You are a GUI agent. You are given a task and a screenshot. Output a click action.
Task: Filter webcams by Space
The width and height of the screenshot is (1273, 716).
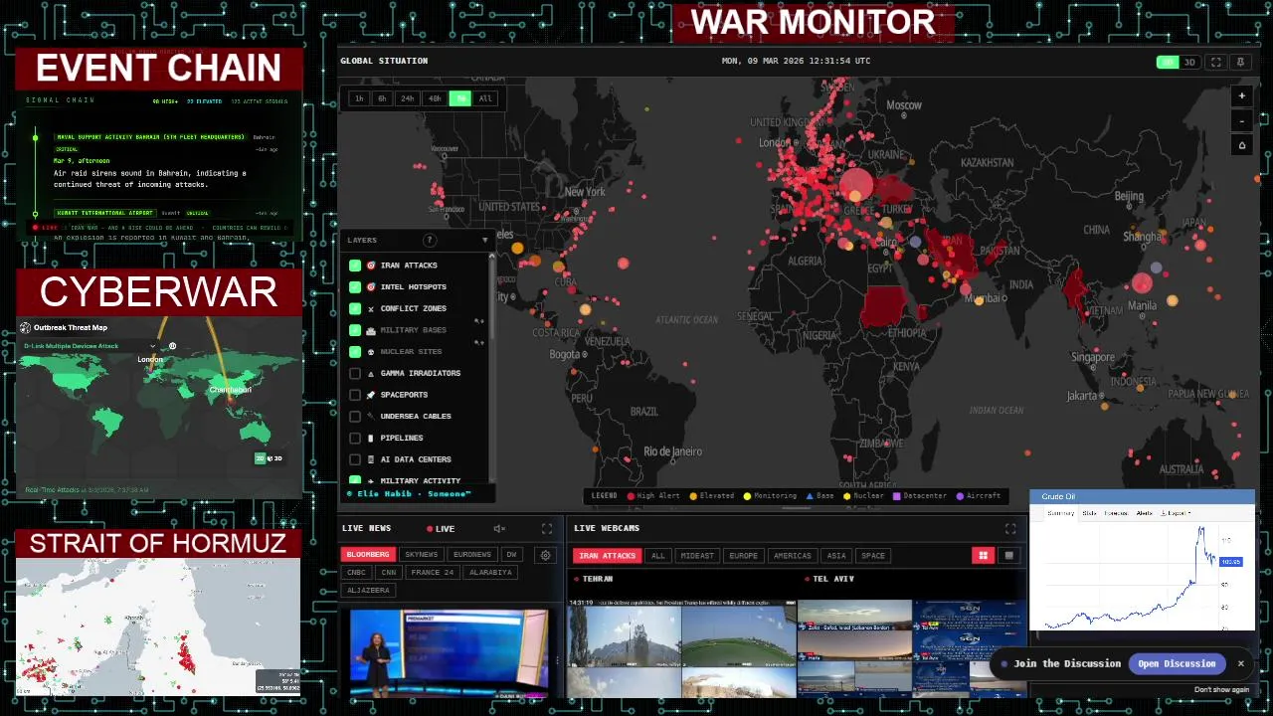[873, 556]
